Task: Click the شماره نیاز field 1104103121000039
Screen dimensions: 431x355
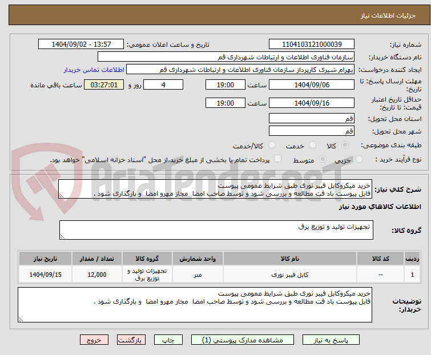Action: click(x=312, y=45)
